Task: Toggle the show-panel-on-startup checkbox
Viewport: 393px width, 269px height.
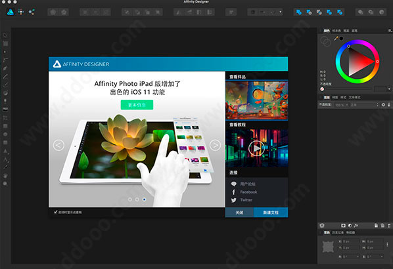Action: [55, 212]
